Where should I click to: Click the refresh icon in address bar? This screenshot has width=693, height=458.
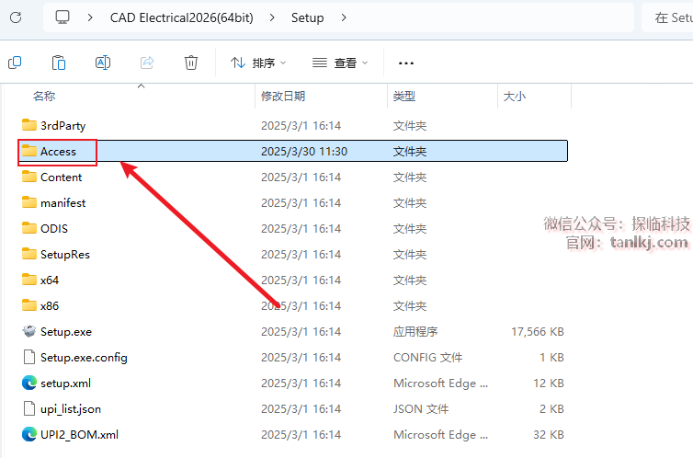pos(16,17)
